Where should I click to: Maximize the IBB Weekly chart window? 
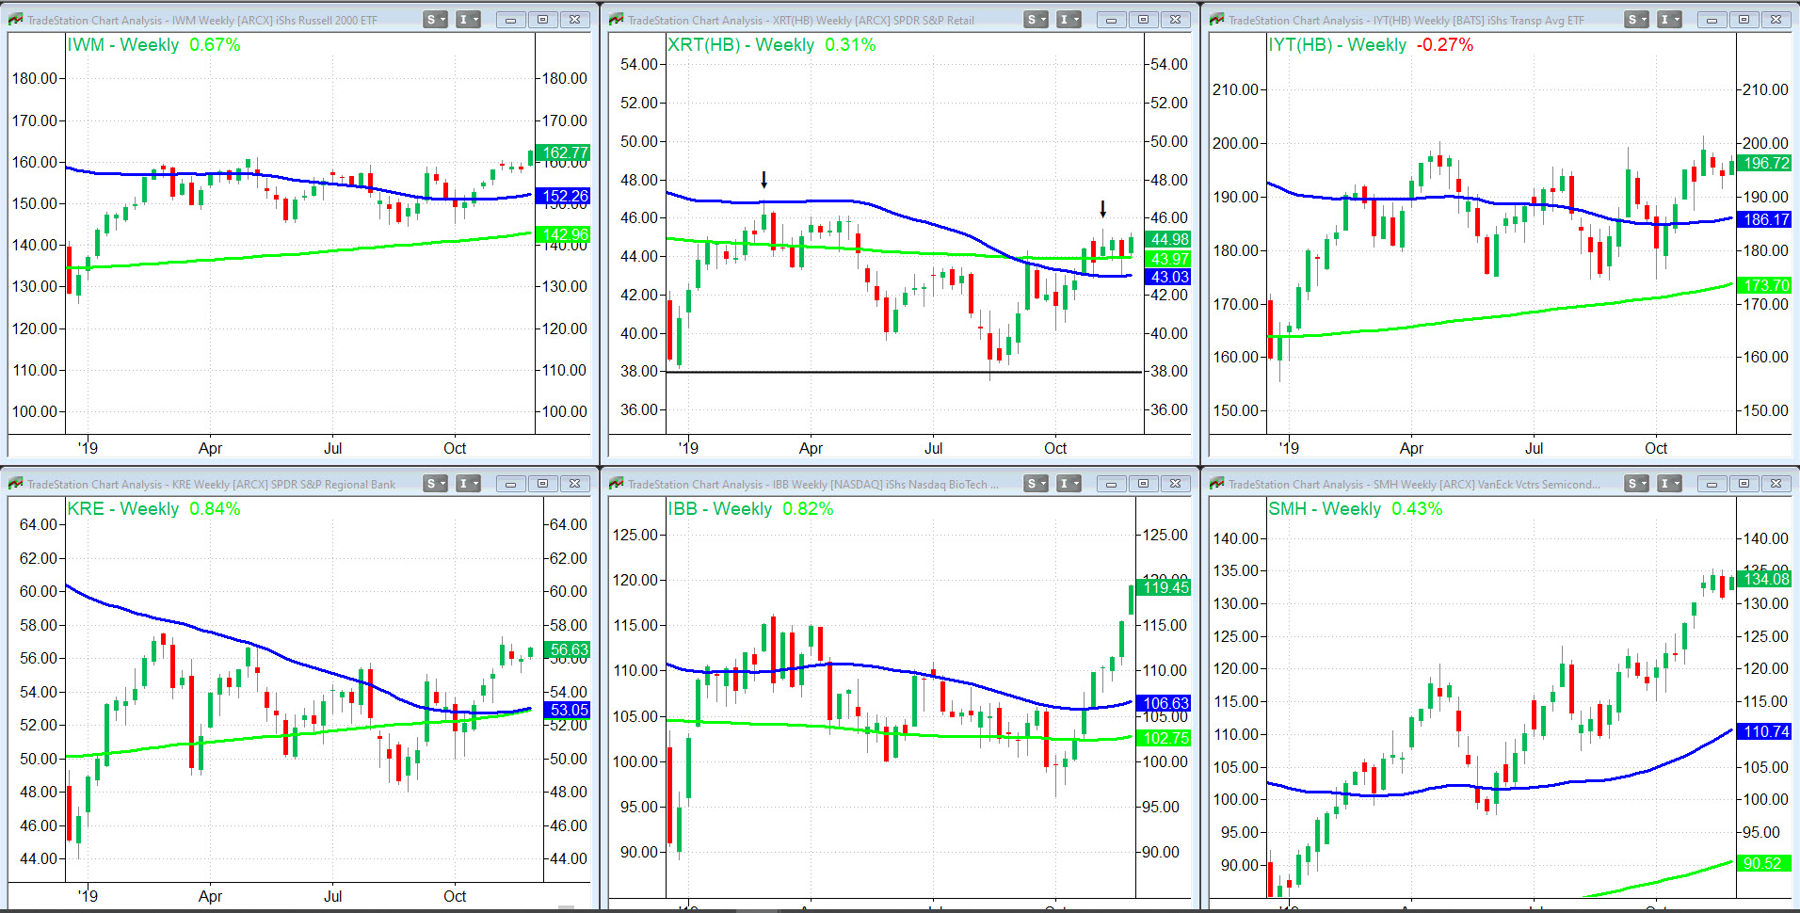coord(1143,484)
